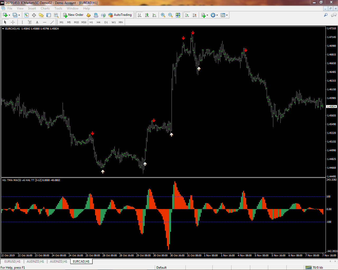Viewport: 338px width, 270px height.
Task: Open the Tools menu
Action: [58, 8]
